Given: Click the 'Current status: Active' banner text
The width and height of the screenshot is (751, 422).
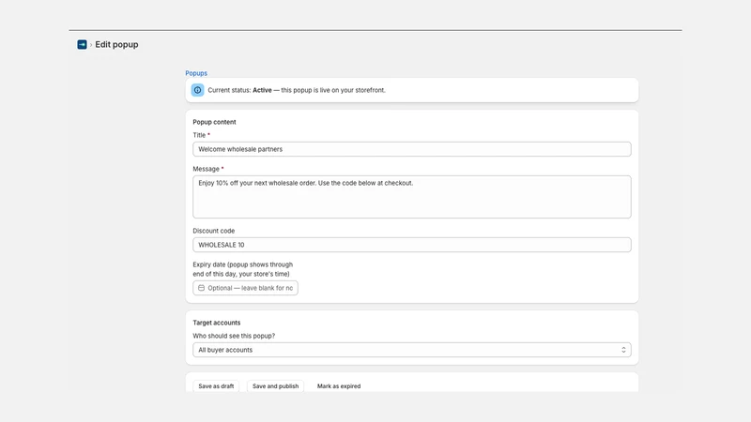Looking at the screenshot, I should pos(297,90).
